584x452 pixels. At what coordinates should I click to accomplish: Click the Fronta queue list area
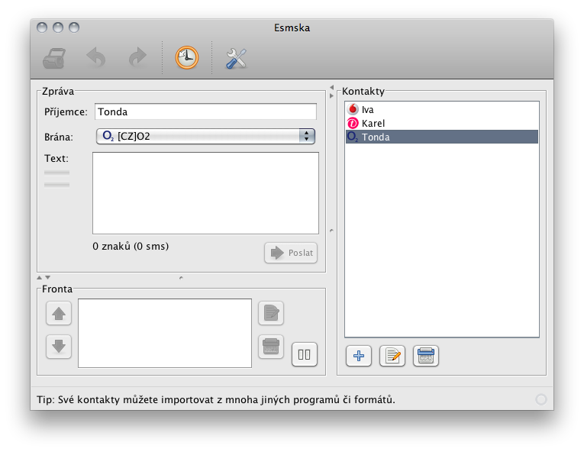(165, 333)
